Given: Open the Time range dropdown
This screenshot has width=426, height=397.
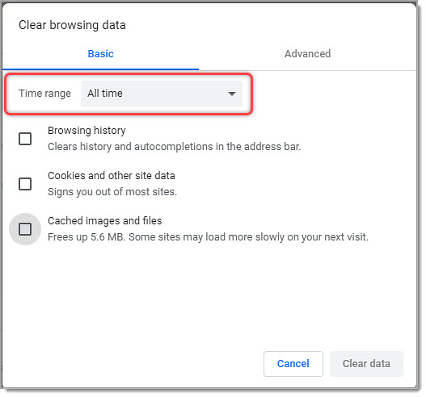Looking at the screenshot, I should (162, 94).
